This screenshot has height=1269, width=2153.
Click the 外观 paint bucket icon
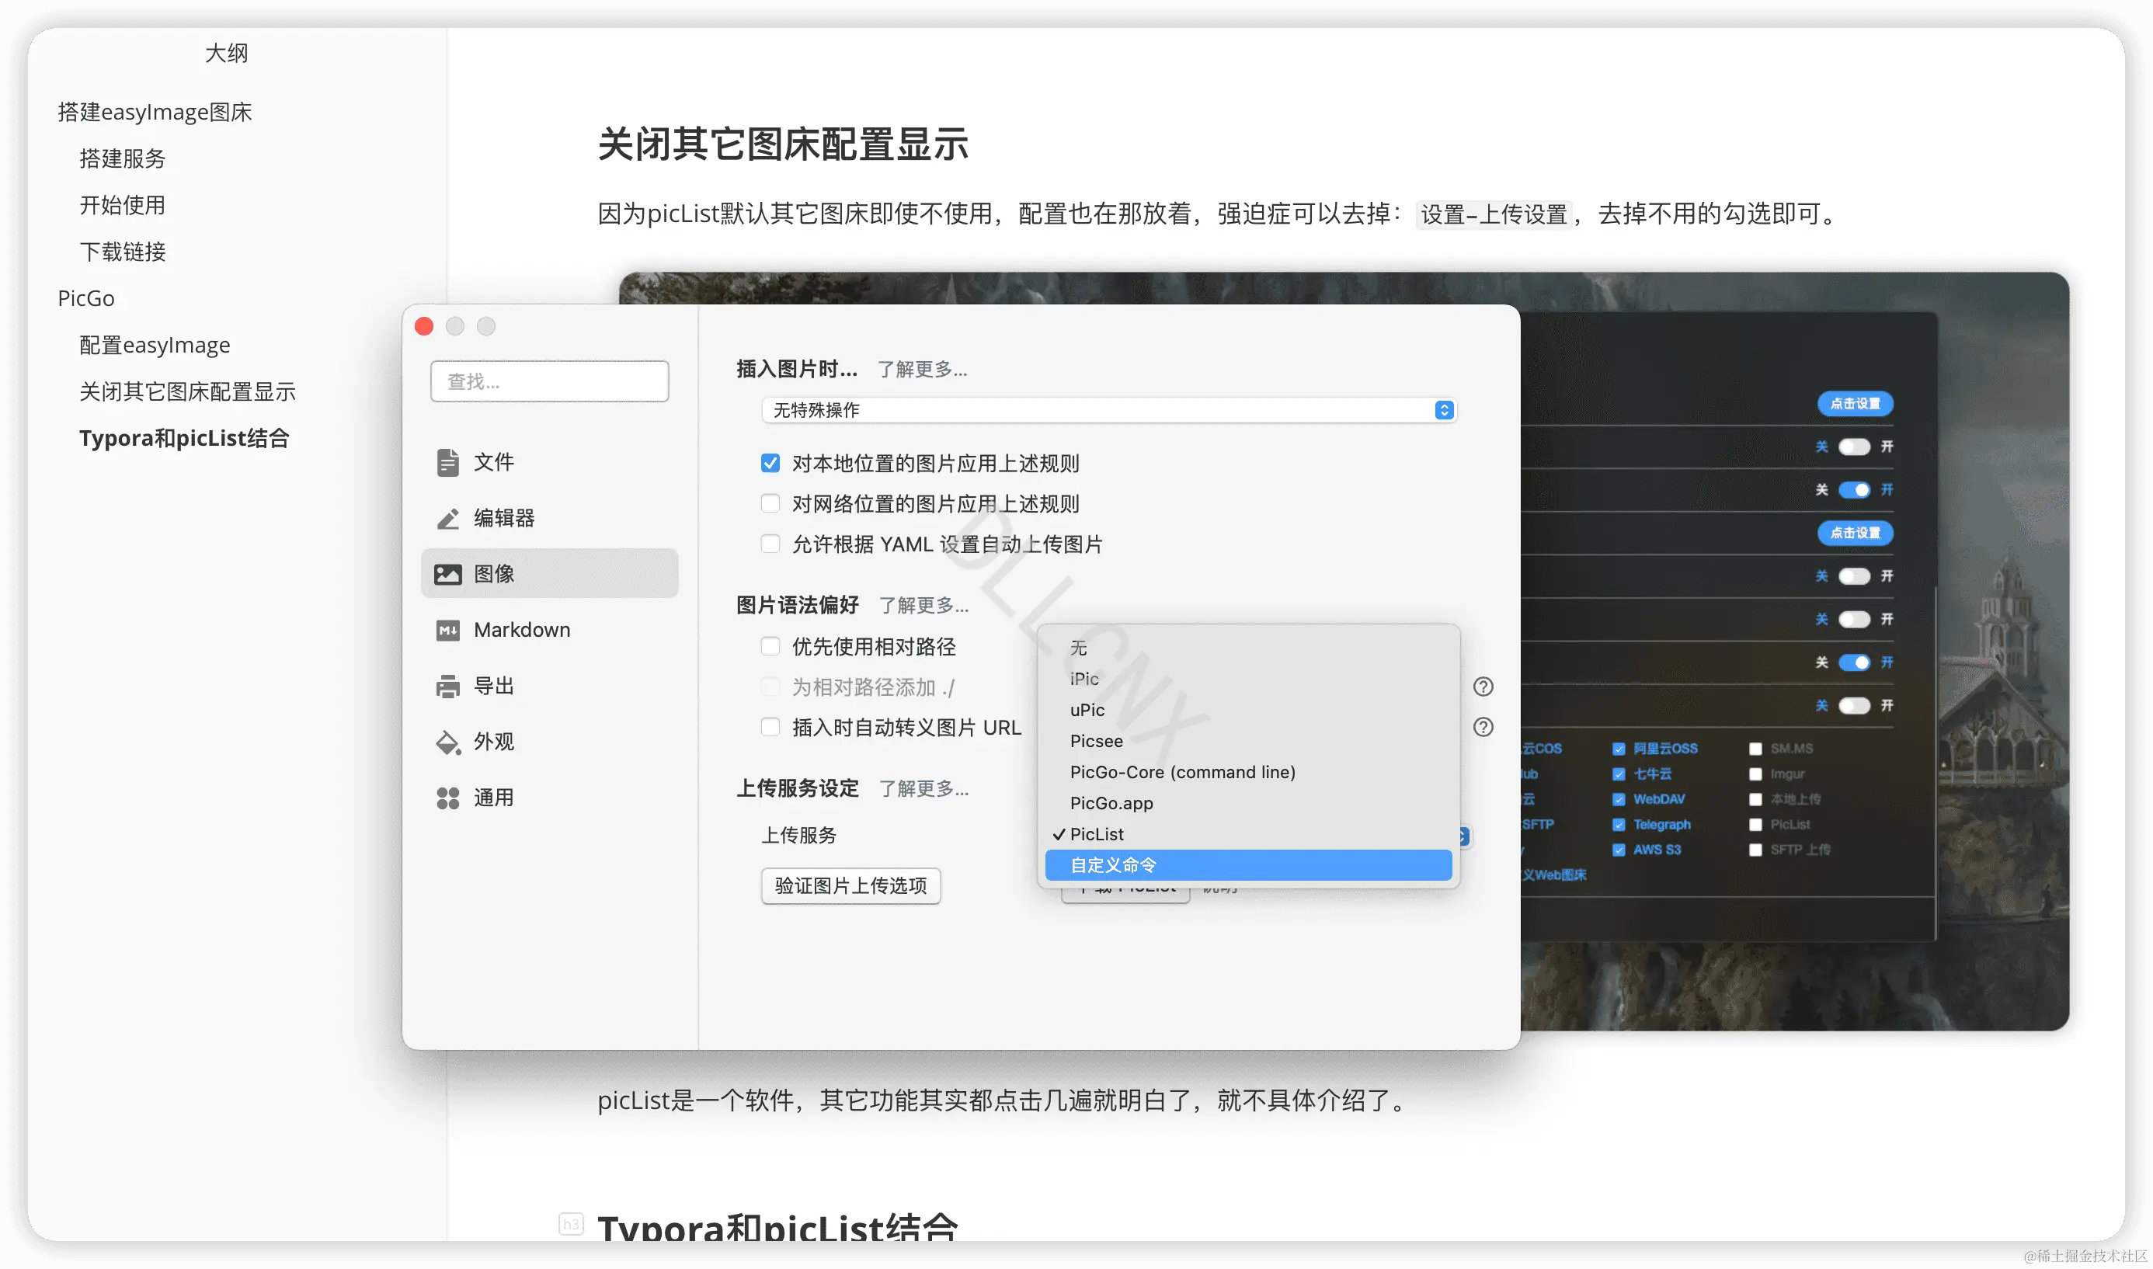point(447,742)
